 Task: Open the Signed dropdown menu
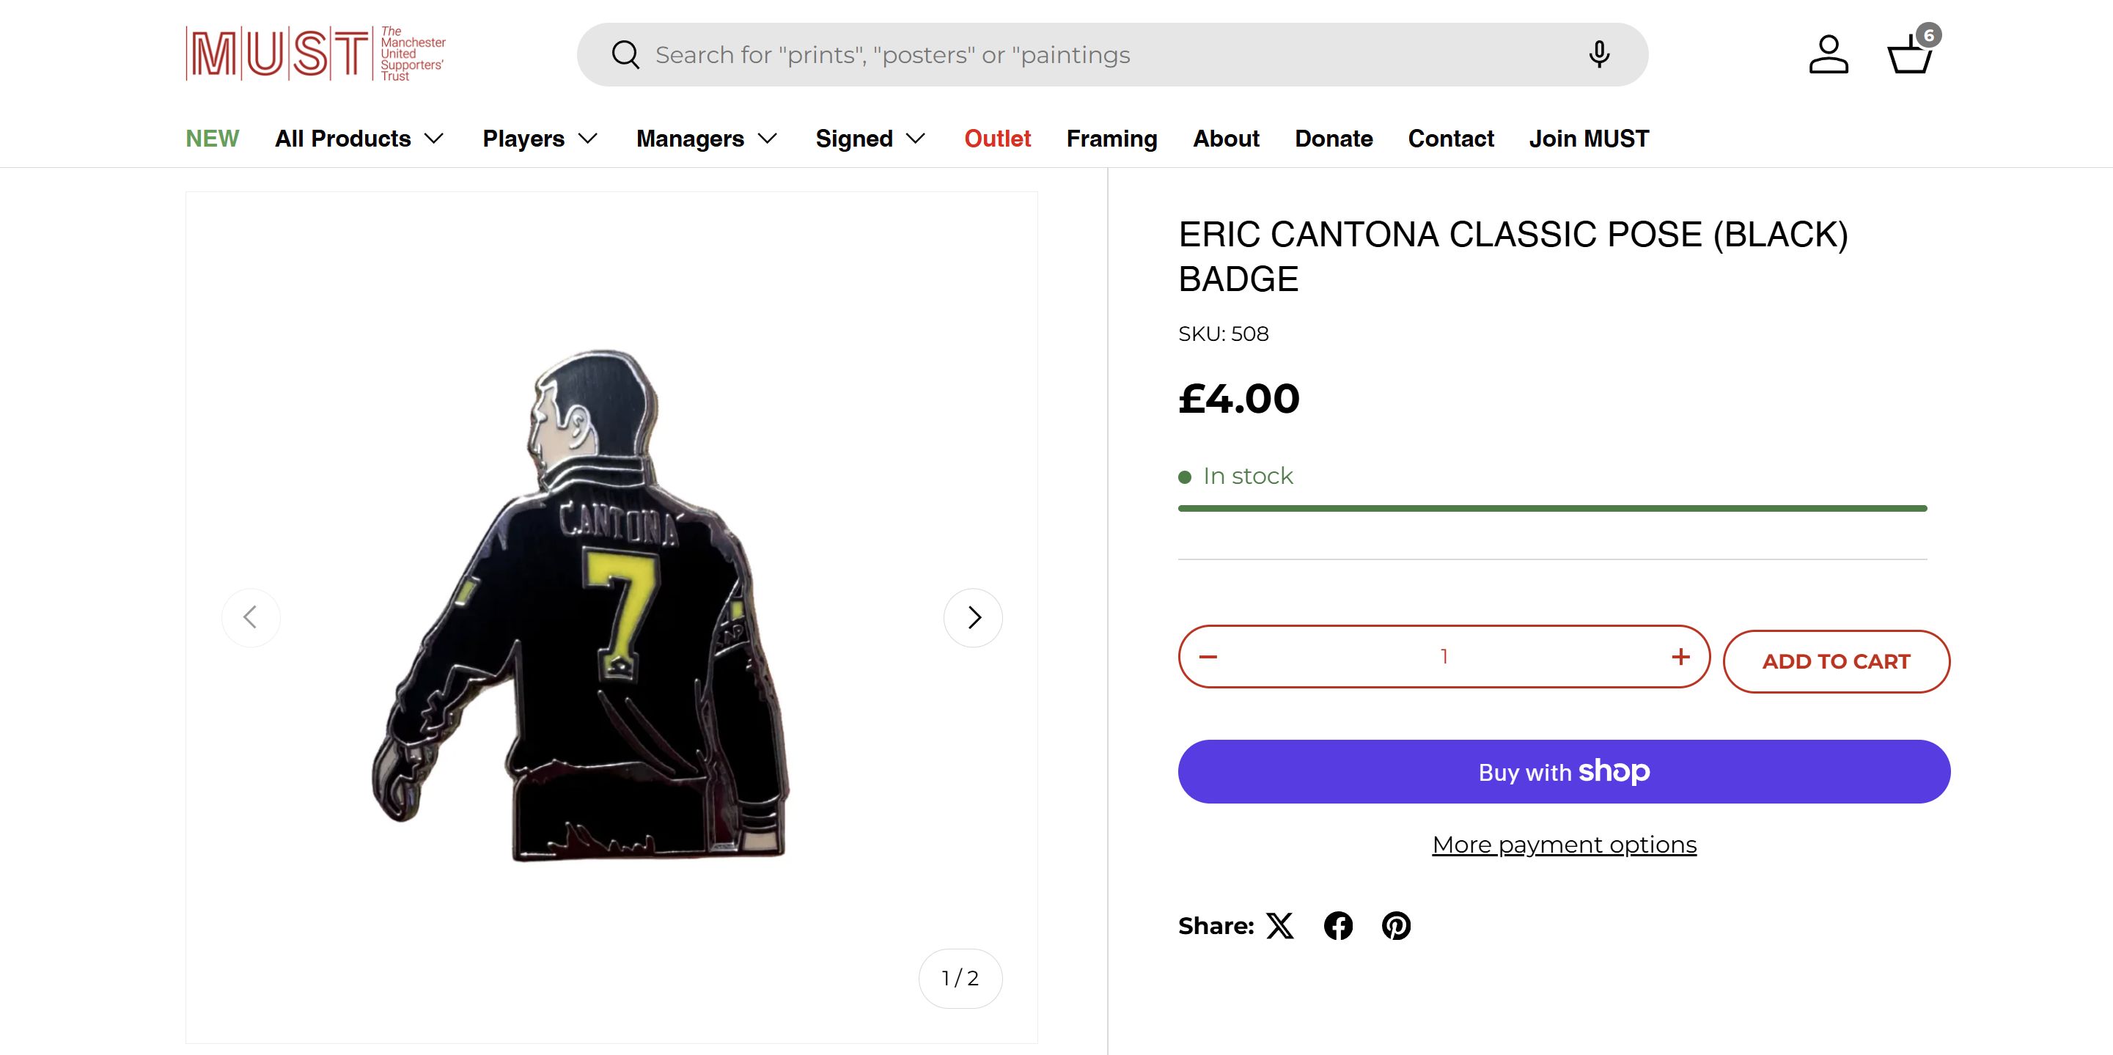[870, 139]
